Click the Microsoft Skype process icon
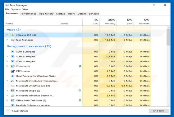Viewport: 174px width, 117px height. (x=12, y=91)
